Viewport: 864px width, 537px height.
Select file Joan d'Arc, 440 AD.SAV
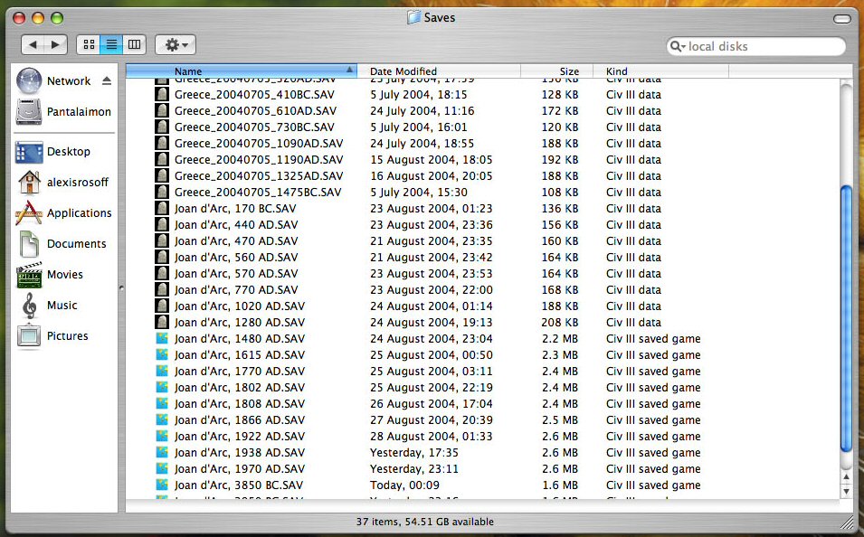236,225
